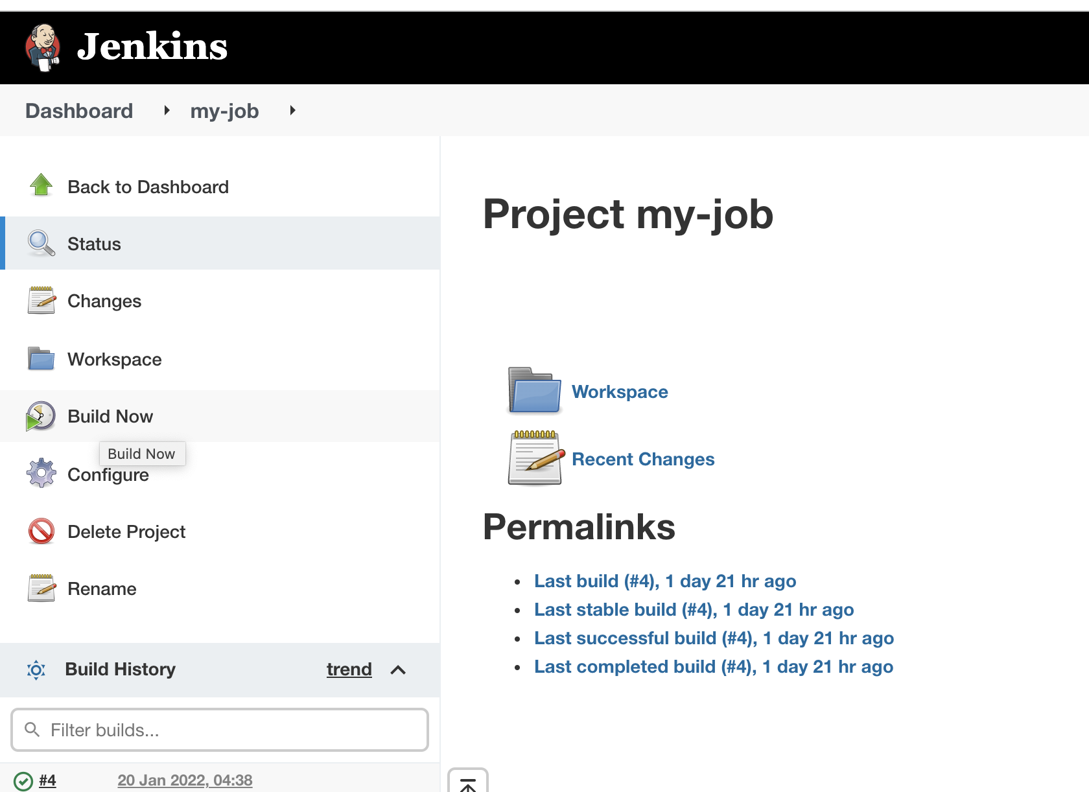Click the Jenkins title text in header
This screenshot has width=1089, height=792.
click(152, 47)
